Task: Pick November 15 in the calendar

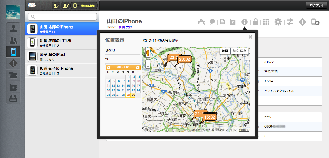Action: tap(128, 86)
